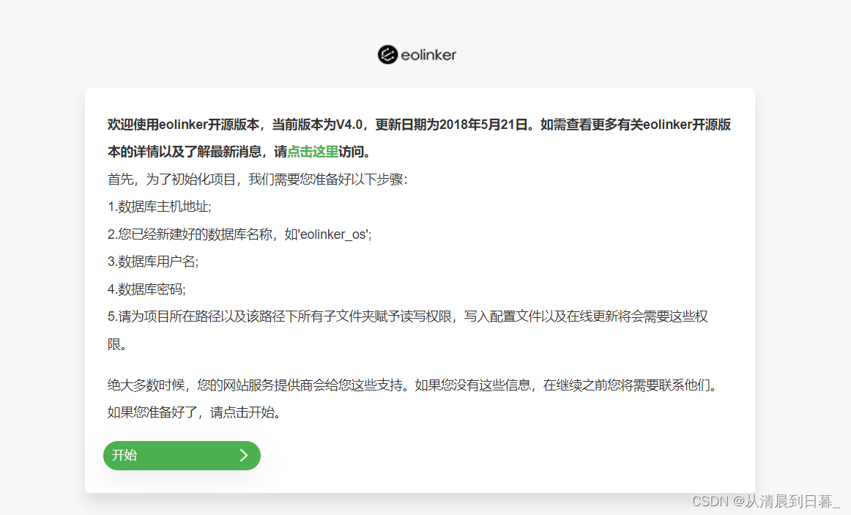Select the text line 1.数据库主机地址;

pyautogui.click(x=160, y=207)
